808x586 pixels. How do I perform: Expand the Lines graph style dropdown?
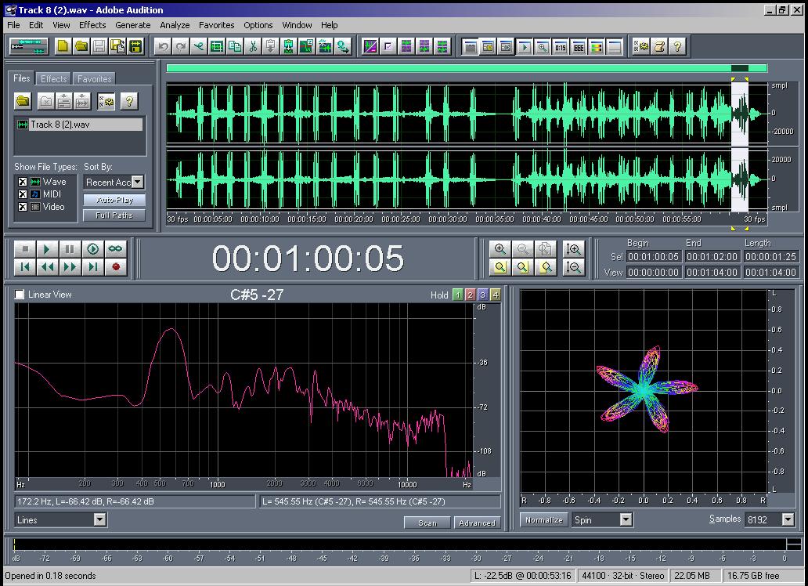coord(99,519)
